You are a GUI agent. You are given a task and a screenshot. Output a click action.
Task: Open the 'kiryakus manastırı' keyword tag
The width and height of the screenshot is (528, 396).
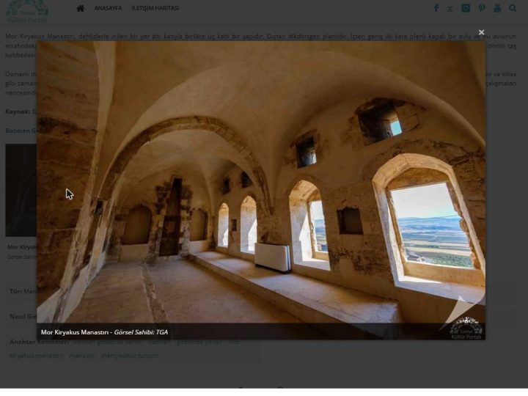(x=36, y=355)
